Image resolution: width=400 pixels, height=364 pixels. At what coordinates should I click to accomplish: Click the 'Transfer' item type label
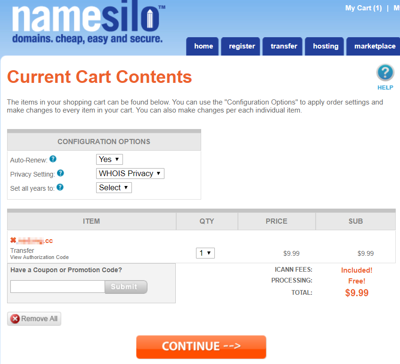pyautogui.click(x=22, y=251)
